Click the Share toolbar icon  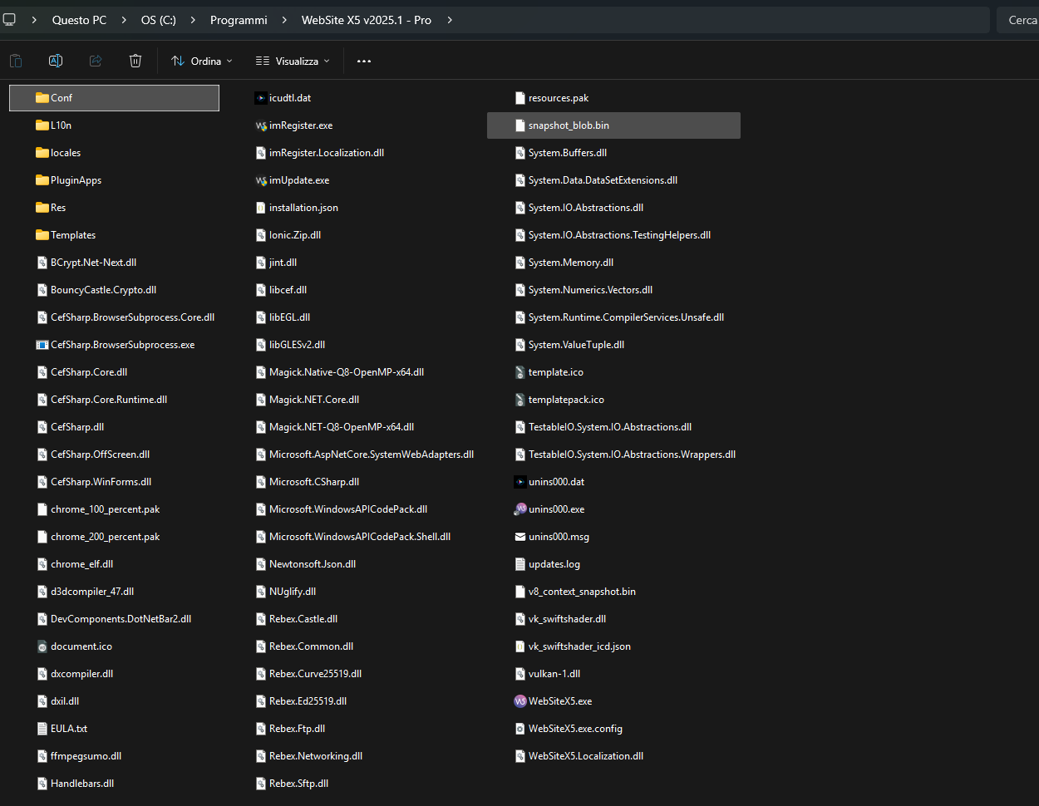click(96, 61)
